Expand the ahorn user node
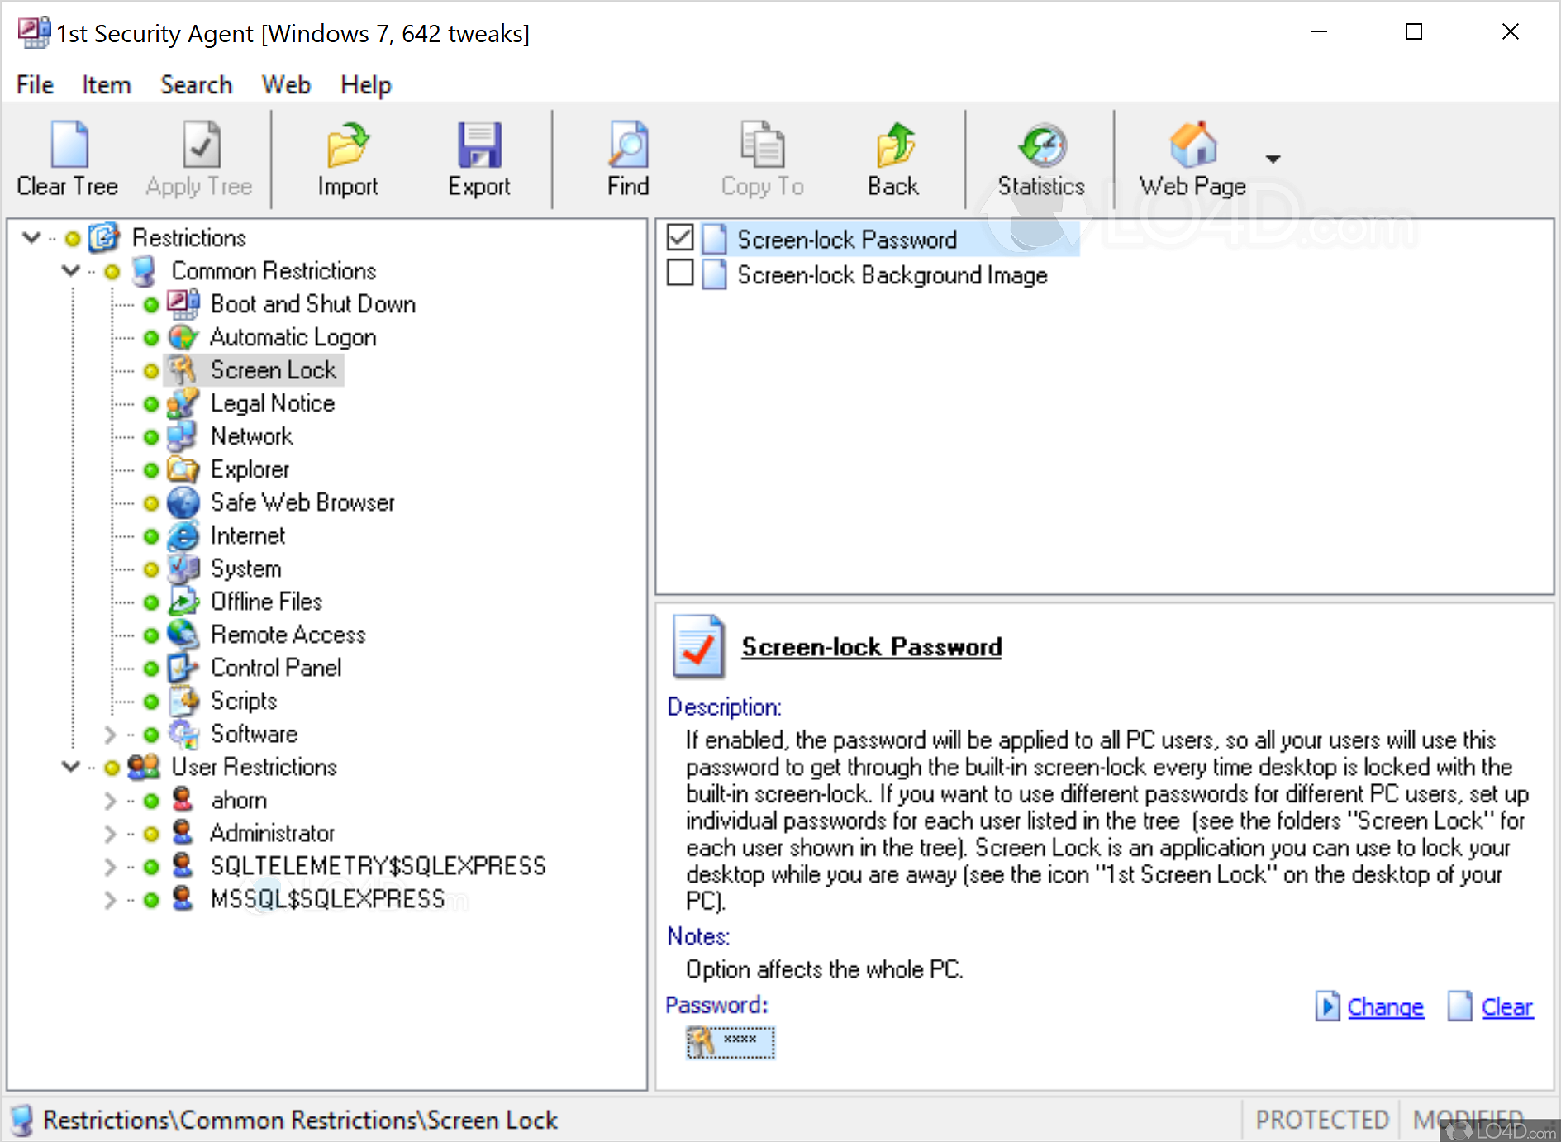 (x=111, y=800)
